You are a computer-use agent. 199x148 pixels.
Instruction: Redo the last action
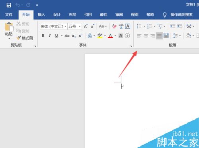tap(28, 5)
